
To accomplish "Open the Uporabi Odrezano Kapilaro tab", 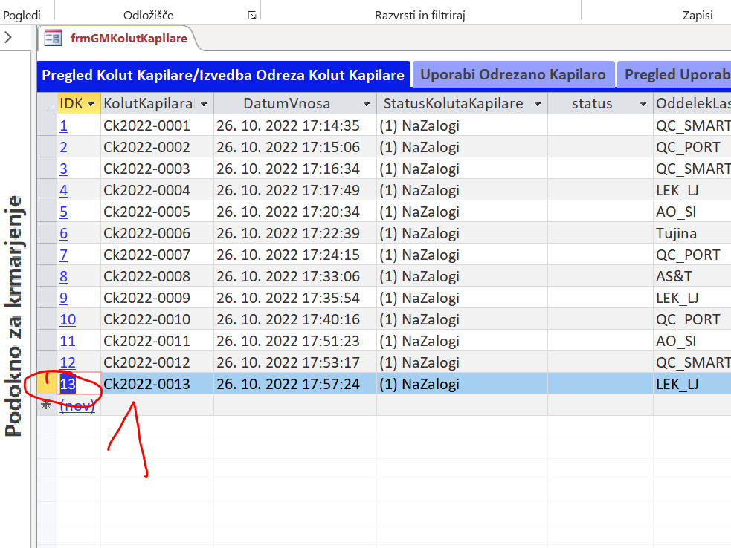I will point(513,74).
